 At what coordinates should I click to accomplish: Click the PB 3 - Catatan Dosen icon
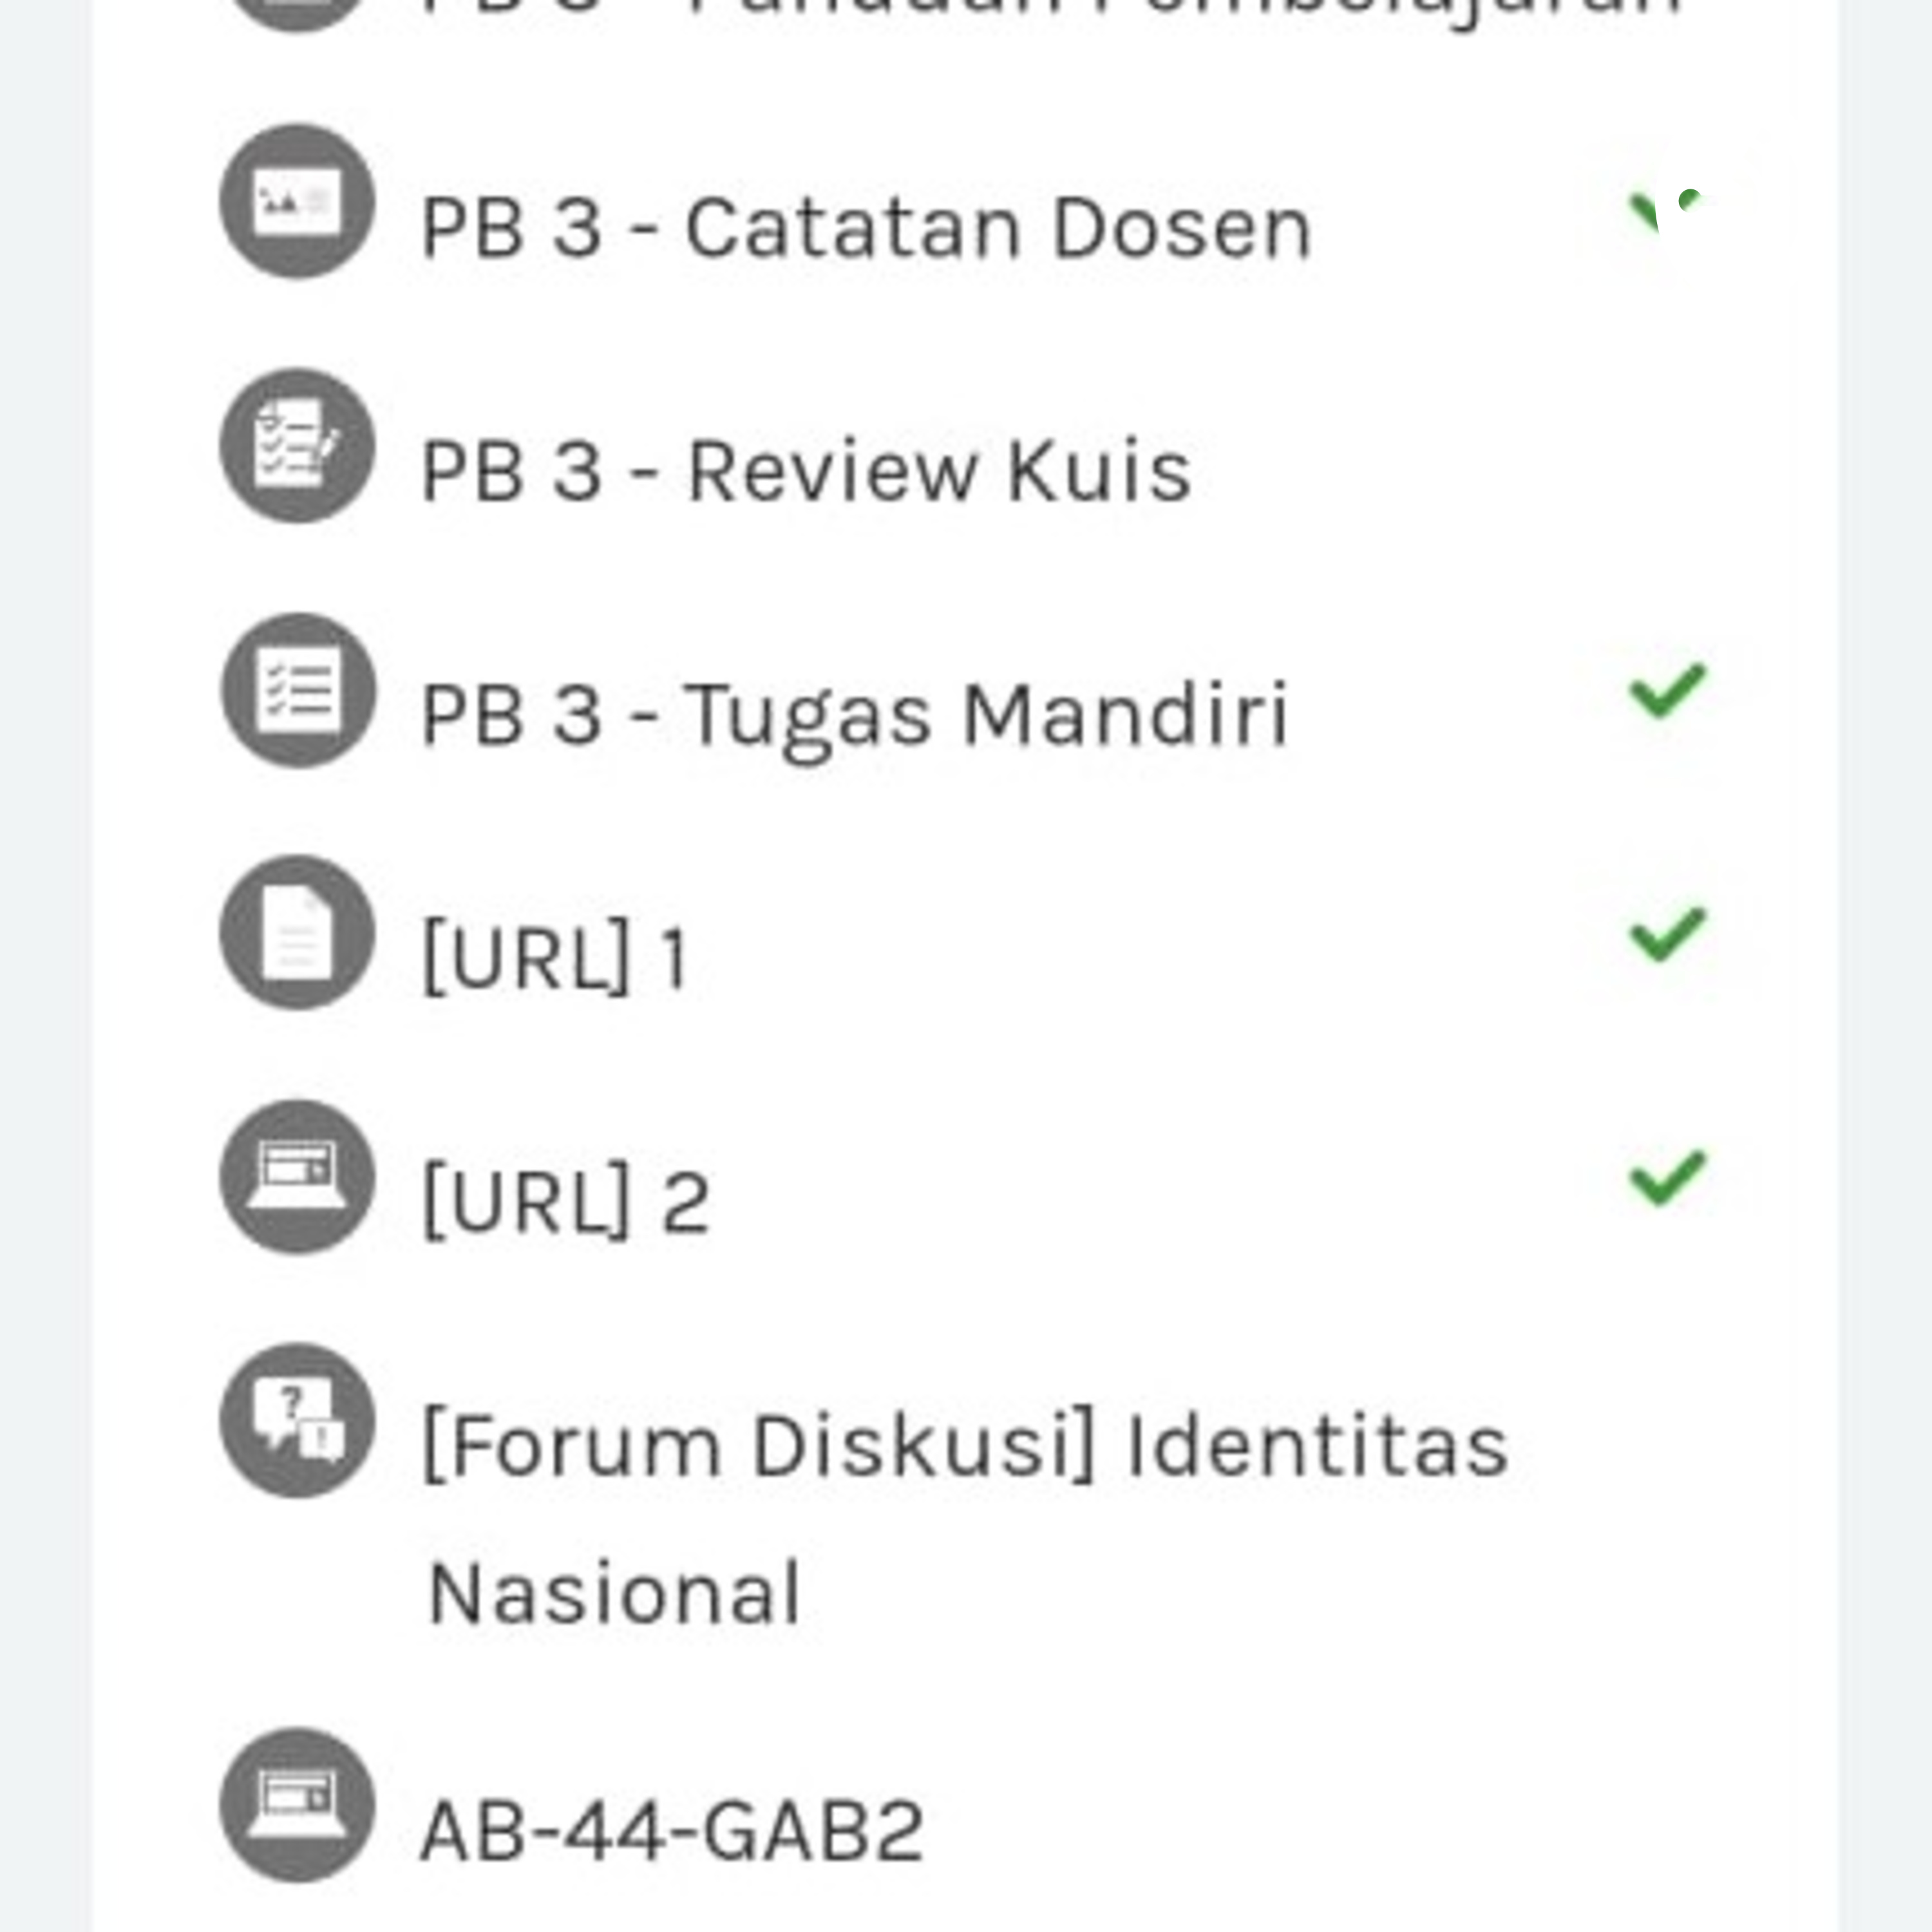click(297, 202)
